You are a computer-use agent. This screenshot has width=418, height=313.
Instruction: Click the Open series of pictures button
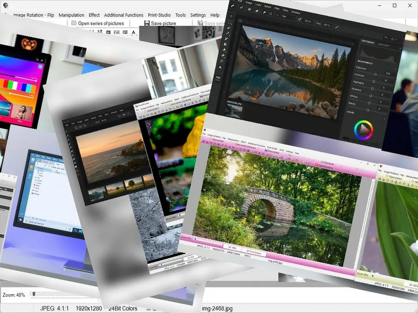[97, 23]
